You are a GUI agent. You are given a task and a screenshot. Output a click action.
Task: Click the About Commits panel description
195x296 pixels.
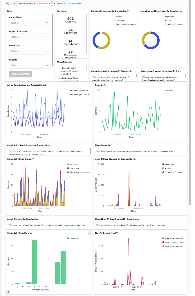click(x=135, y=151)
